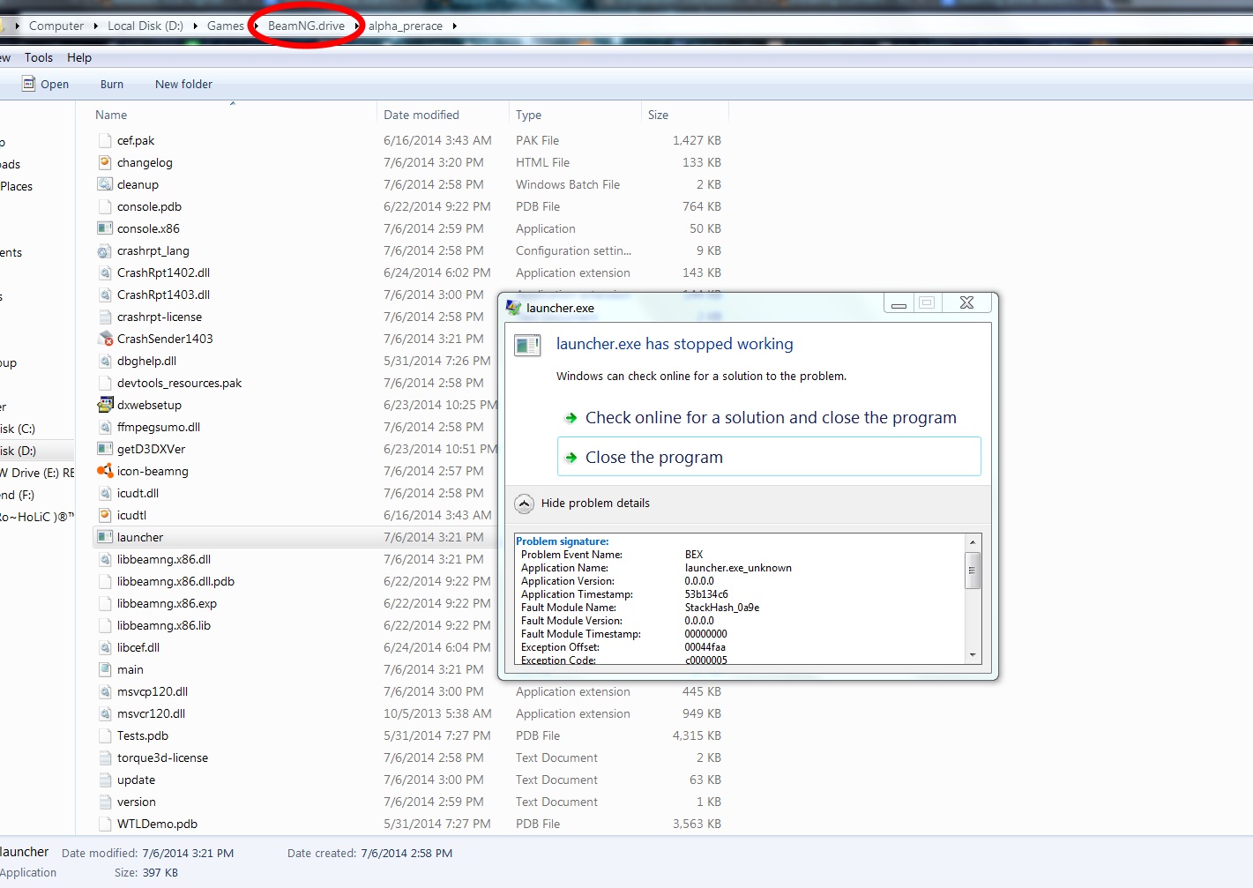This screenshot has height=888, width=1253.
Task: Click the Hide problem details label
Action: pyautogui.click(x=595, y=503)
